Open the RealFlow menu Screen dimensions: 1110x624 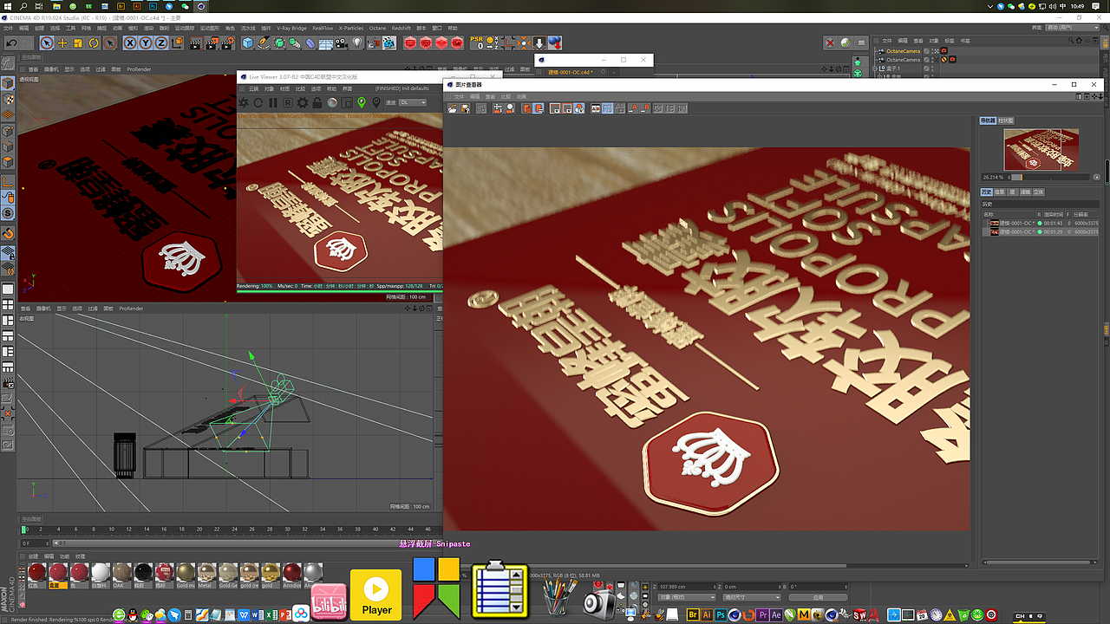[x=323, y=28]
